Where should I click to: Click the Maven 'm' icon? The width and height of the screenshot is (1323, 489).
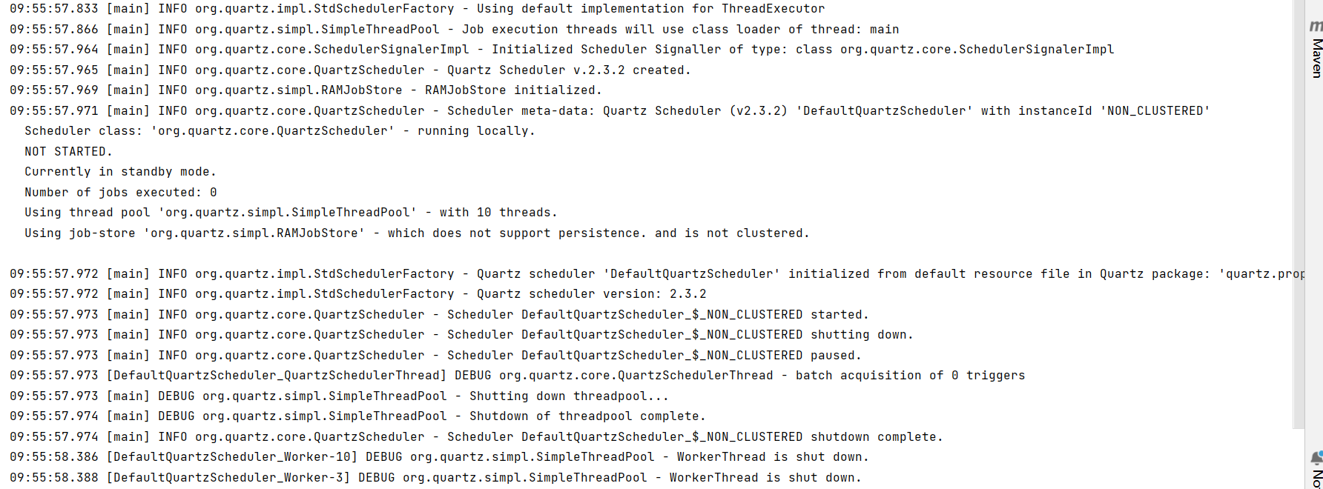coord(1316,26)
